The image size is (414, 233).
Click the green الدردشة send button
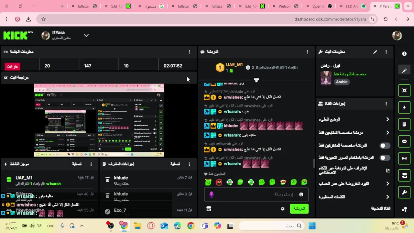pos(299,209)
